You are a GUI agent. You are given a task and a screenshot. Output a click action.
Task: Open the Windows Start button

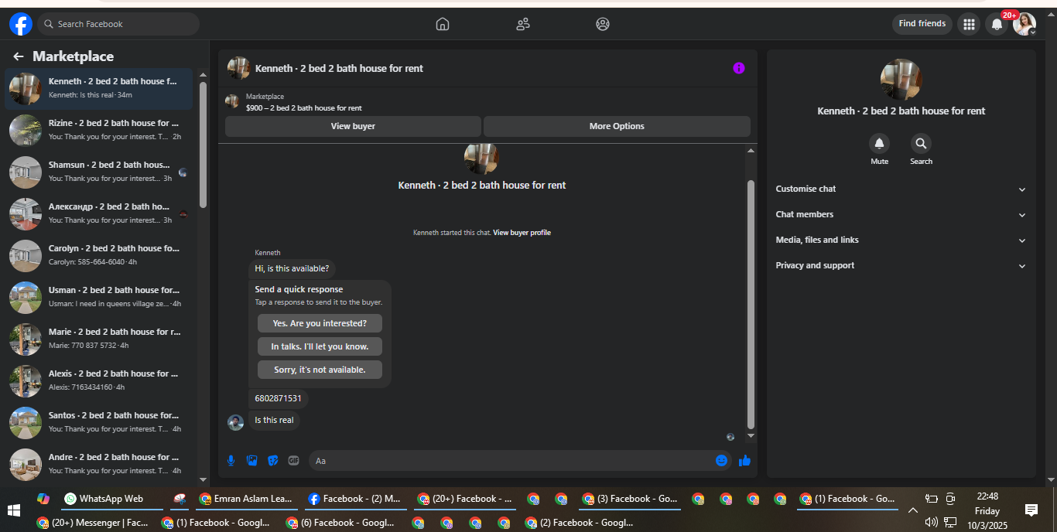click(x=14, y=510)
